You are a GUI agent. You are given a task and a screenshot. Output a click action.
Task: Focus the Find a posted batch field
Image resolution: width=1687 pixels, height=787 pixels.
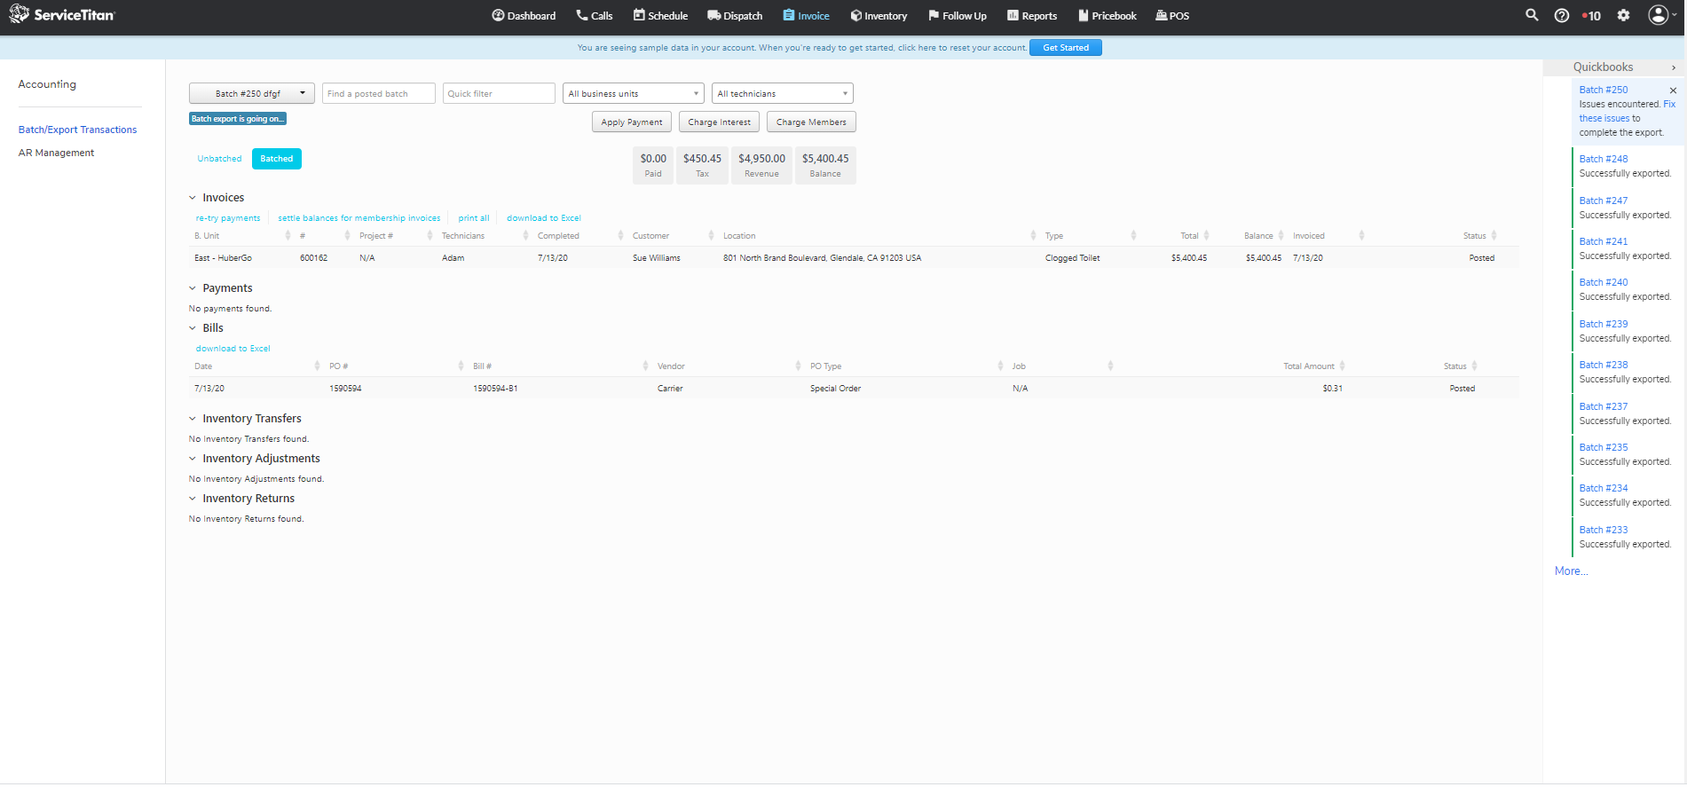pyautogui.click(x=379, y=93)
